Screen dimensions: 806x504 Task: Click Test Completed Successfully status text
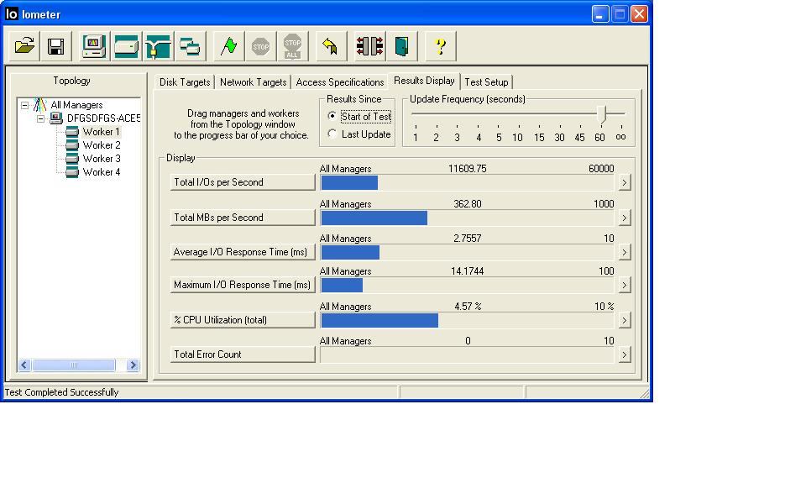61,392
